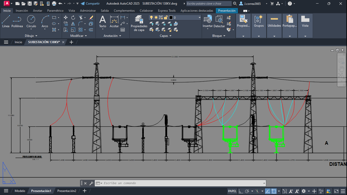Select the move tool in Modificar
This screenshot has width=347, height=195.
click(x=66, y=18)
